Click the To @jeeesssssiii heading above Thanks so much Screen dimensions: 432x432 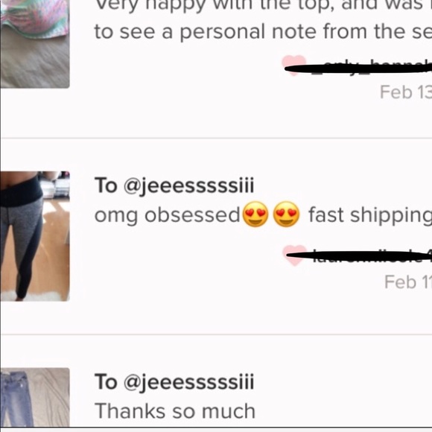tap(174, 382)
